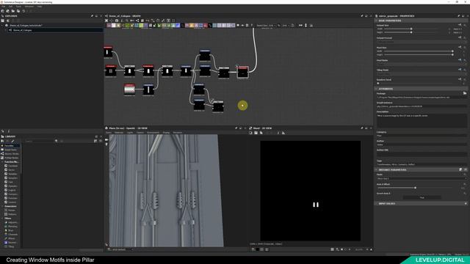Open the Package folder icon in Attributes
This screenshot has height=264, width=470.
(465, 93)
